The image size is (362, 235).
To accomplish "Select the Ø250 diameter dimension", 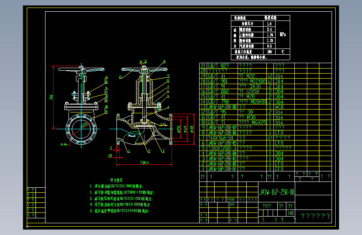I will [179, 129].
